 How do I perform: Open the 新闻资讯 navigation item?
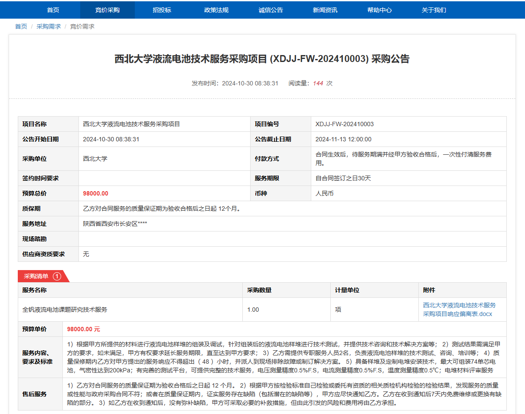(325, 10)
